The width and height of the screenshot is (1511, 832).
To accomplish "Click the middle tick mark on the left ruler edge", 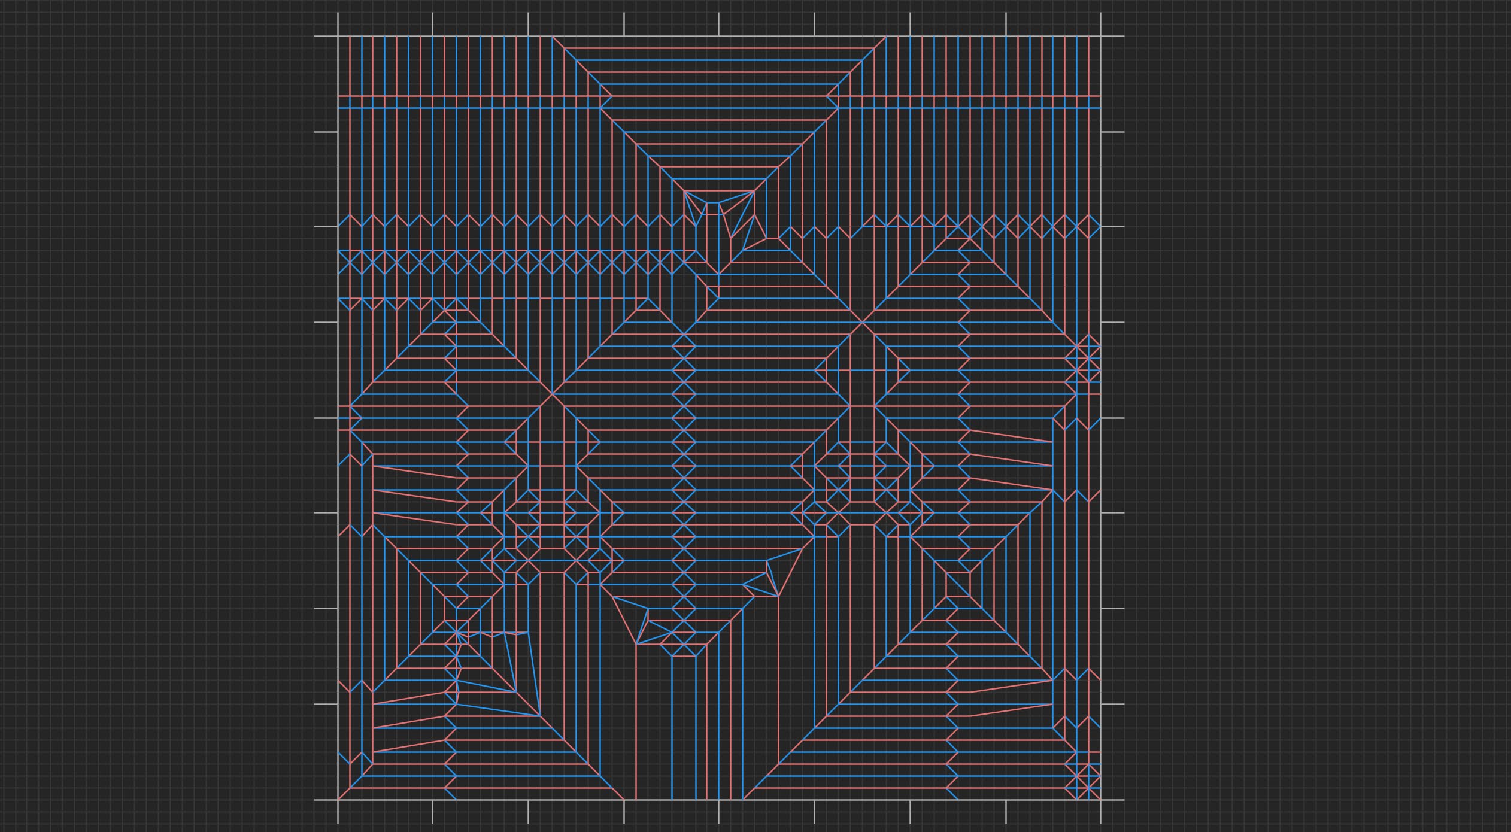I will click(326, 418).
